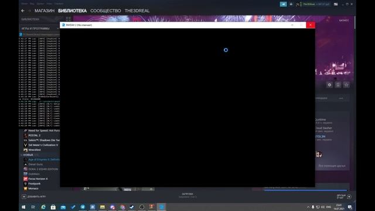Open the taskbar clock and date
Screen dimensions: 375x211
pos(339,207)
